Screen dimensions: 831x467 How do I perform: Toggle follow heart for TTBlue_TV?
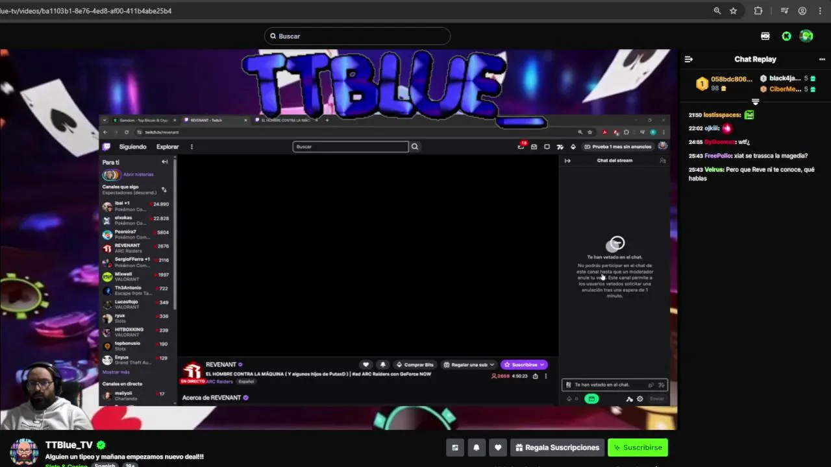[x=498, y=448]
